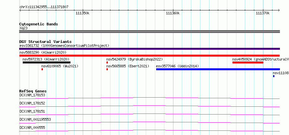Click the nsv5883290 red variant bar
This screenshot has width=289, height=135.
pyautogui.click(x=149, y=56)
